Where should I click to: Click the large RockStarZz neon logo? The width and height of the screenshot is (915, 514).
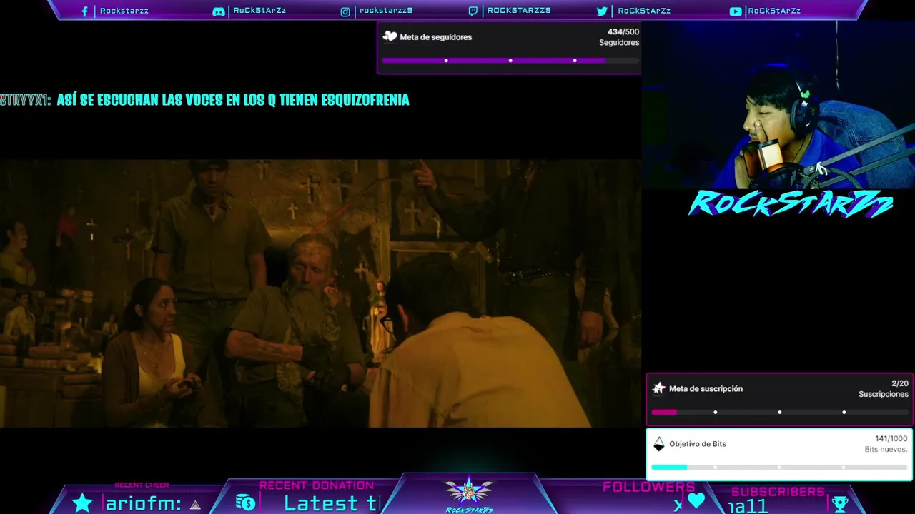click(x=791, y=204)
